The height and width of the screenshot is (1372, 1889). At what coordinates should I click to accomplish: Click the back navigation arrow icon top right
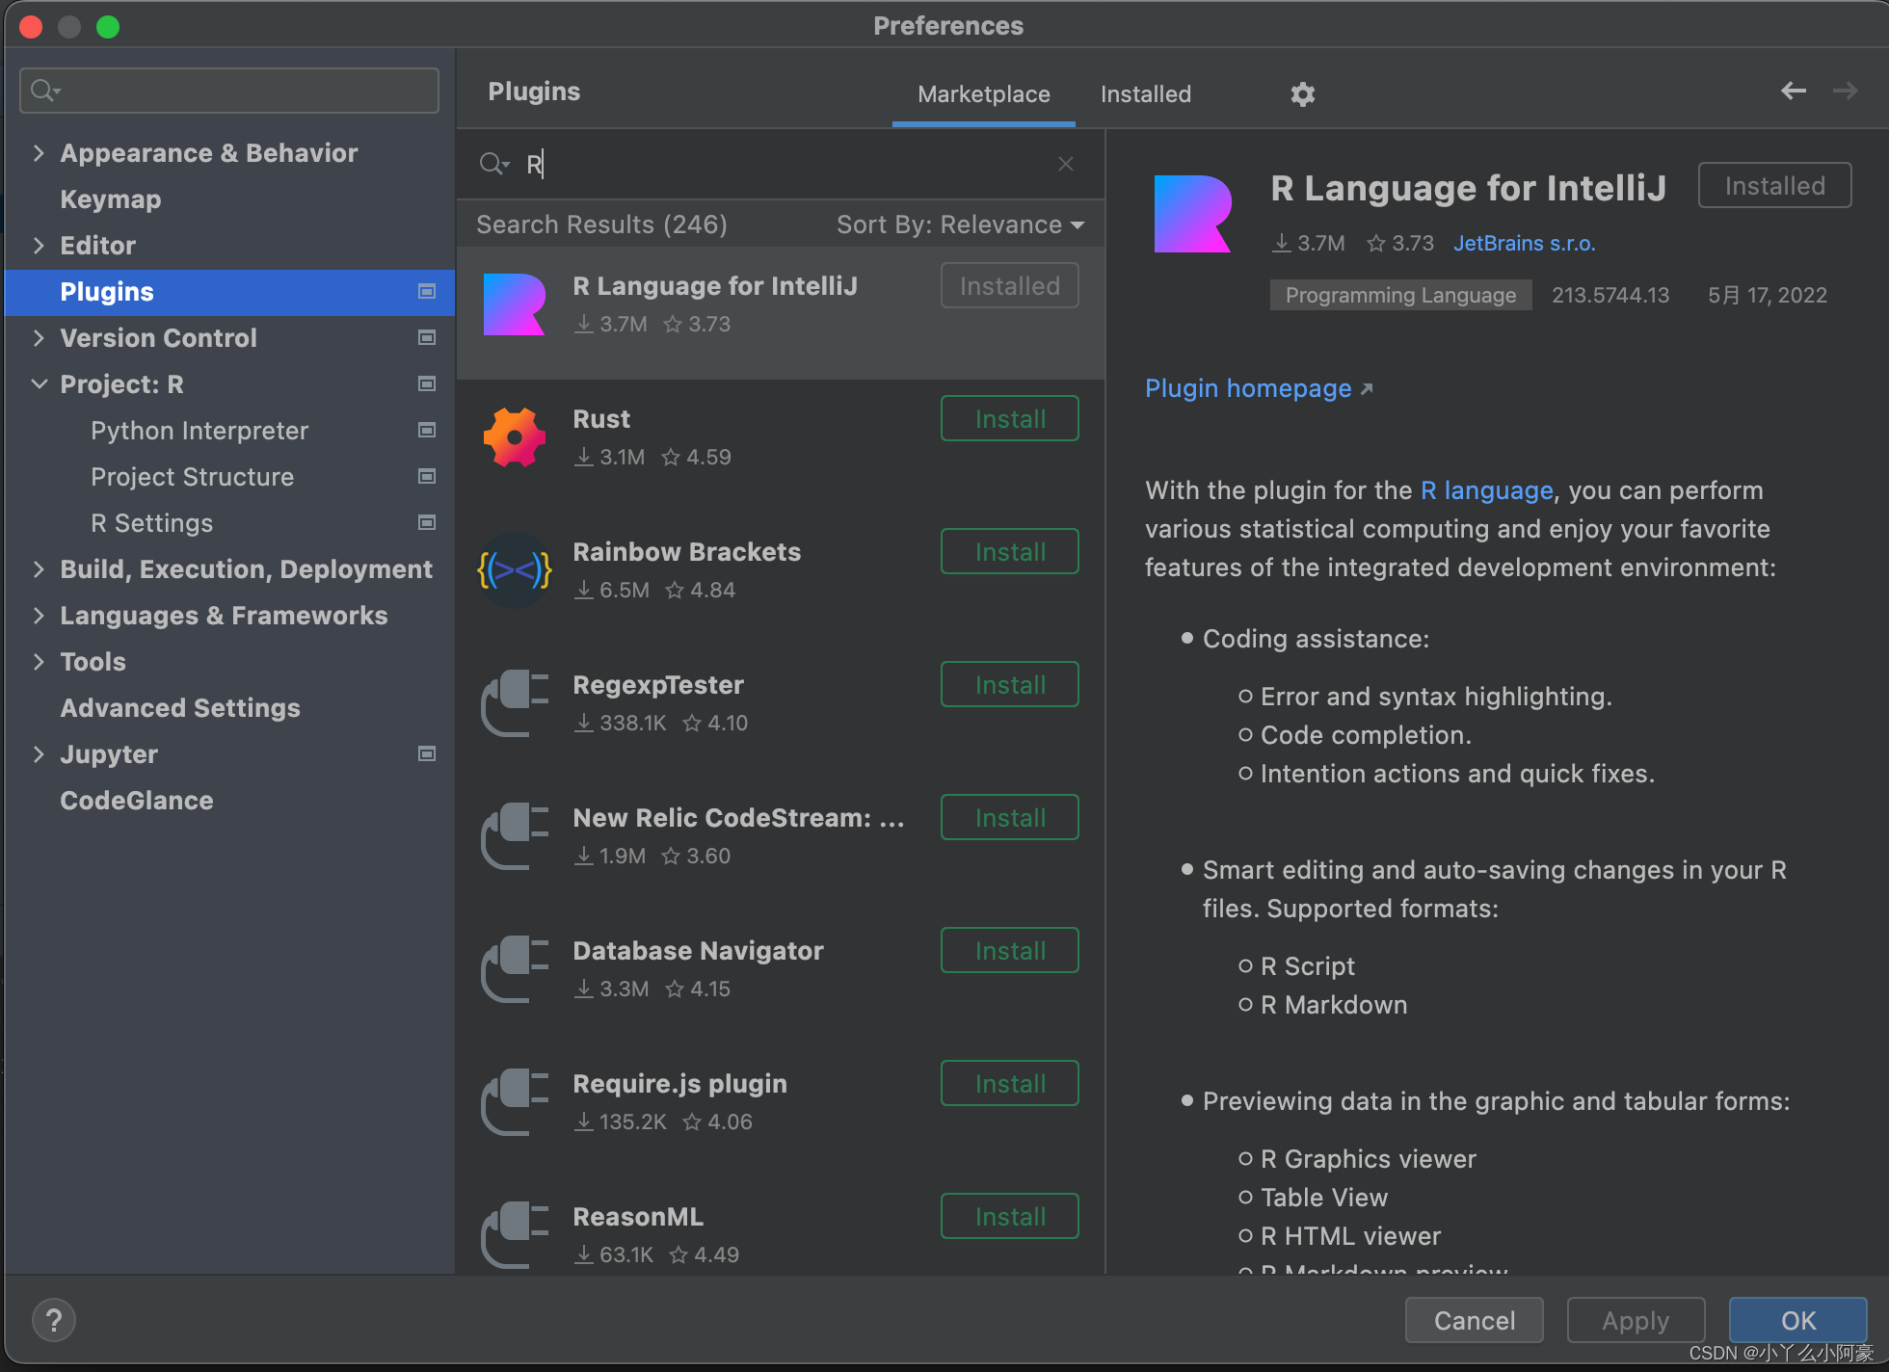pyautogui.click(x=1793, y=91)
